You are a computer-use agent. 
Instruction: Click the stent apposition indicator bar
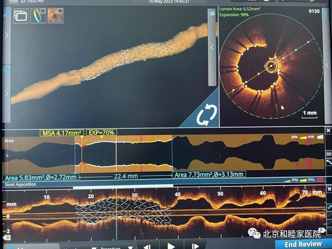pos(123,187)
